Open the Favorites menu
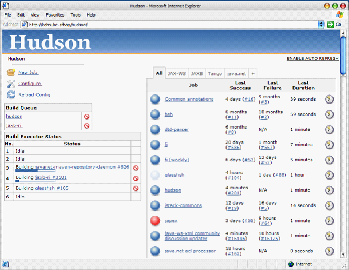Screen dimensions: 349x270 point(55,15)
